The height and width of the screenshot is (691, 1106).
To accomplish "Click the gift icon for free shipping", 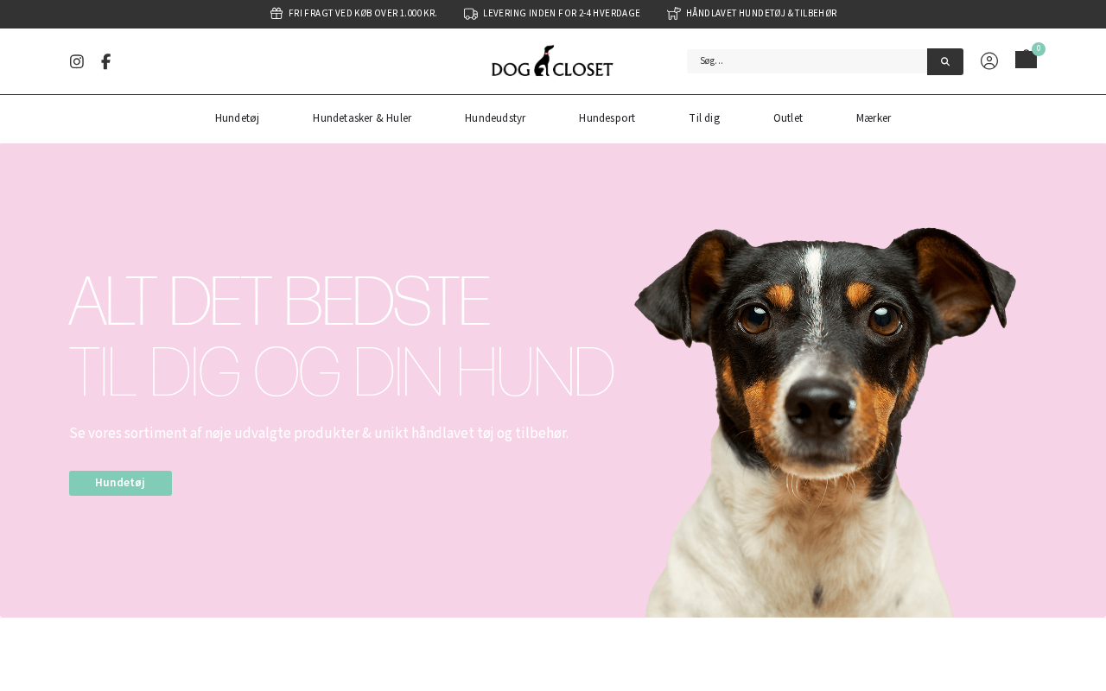I will [276, 14].
